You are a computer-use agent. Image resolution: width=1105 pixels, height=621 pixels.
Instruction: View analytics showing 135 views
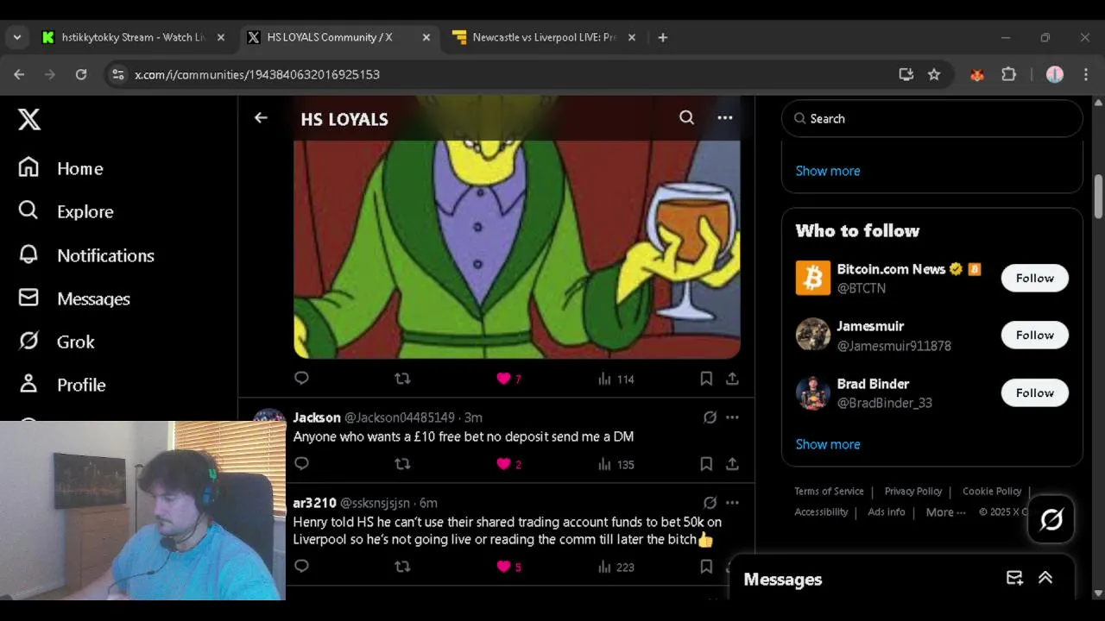(616, 464)
